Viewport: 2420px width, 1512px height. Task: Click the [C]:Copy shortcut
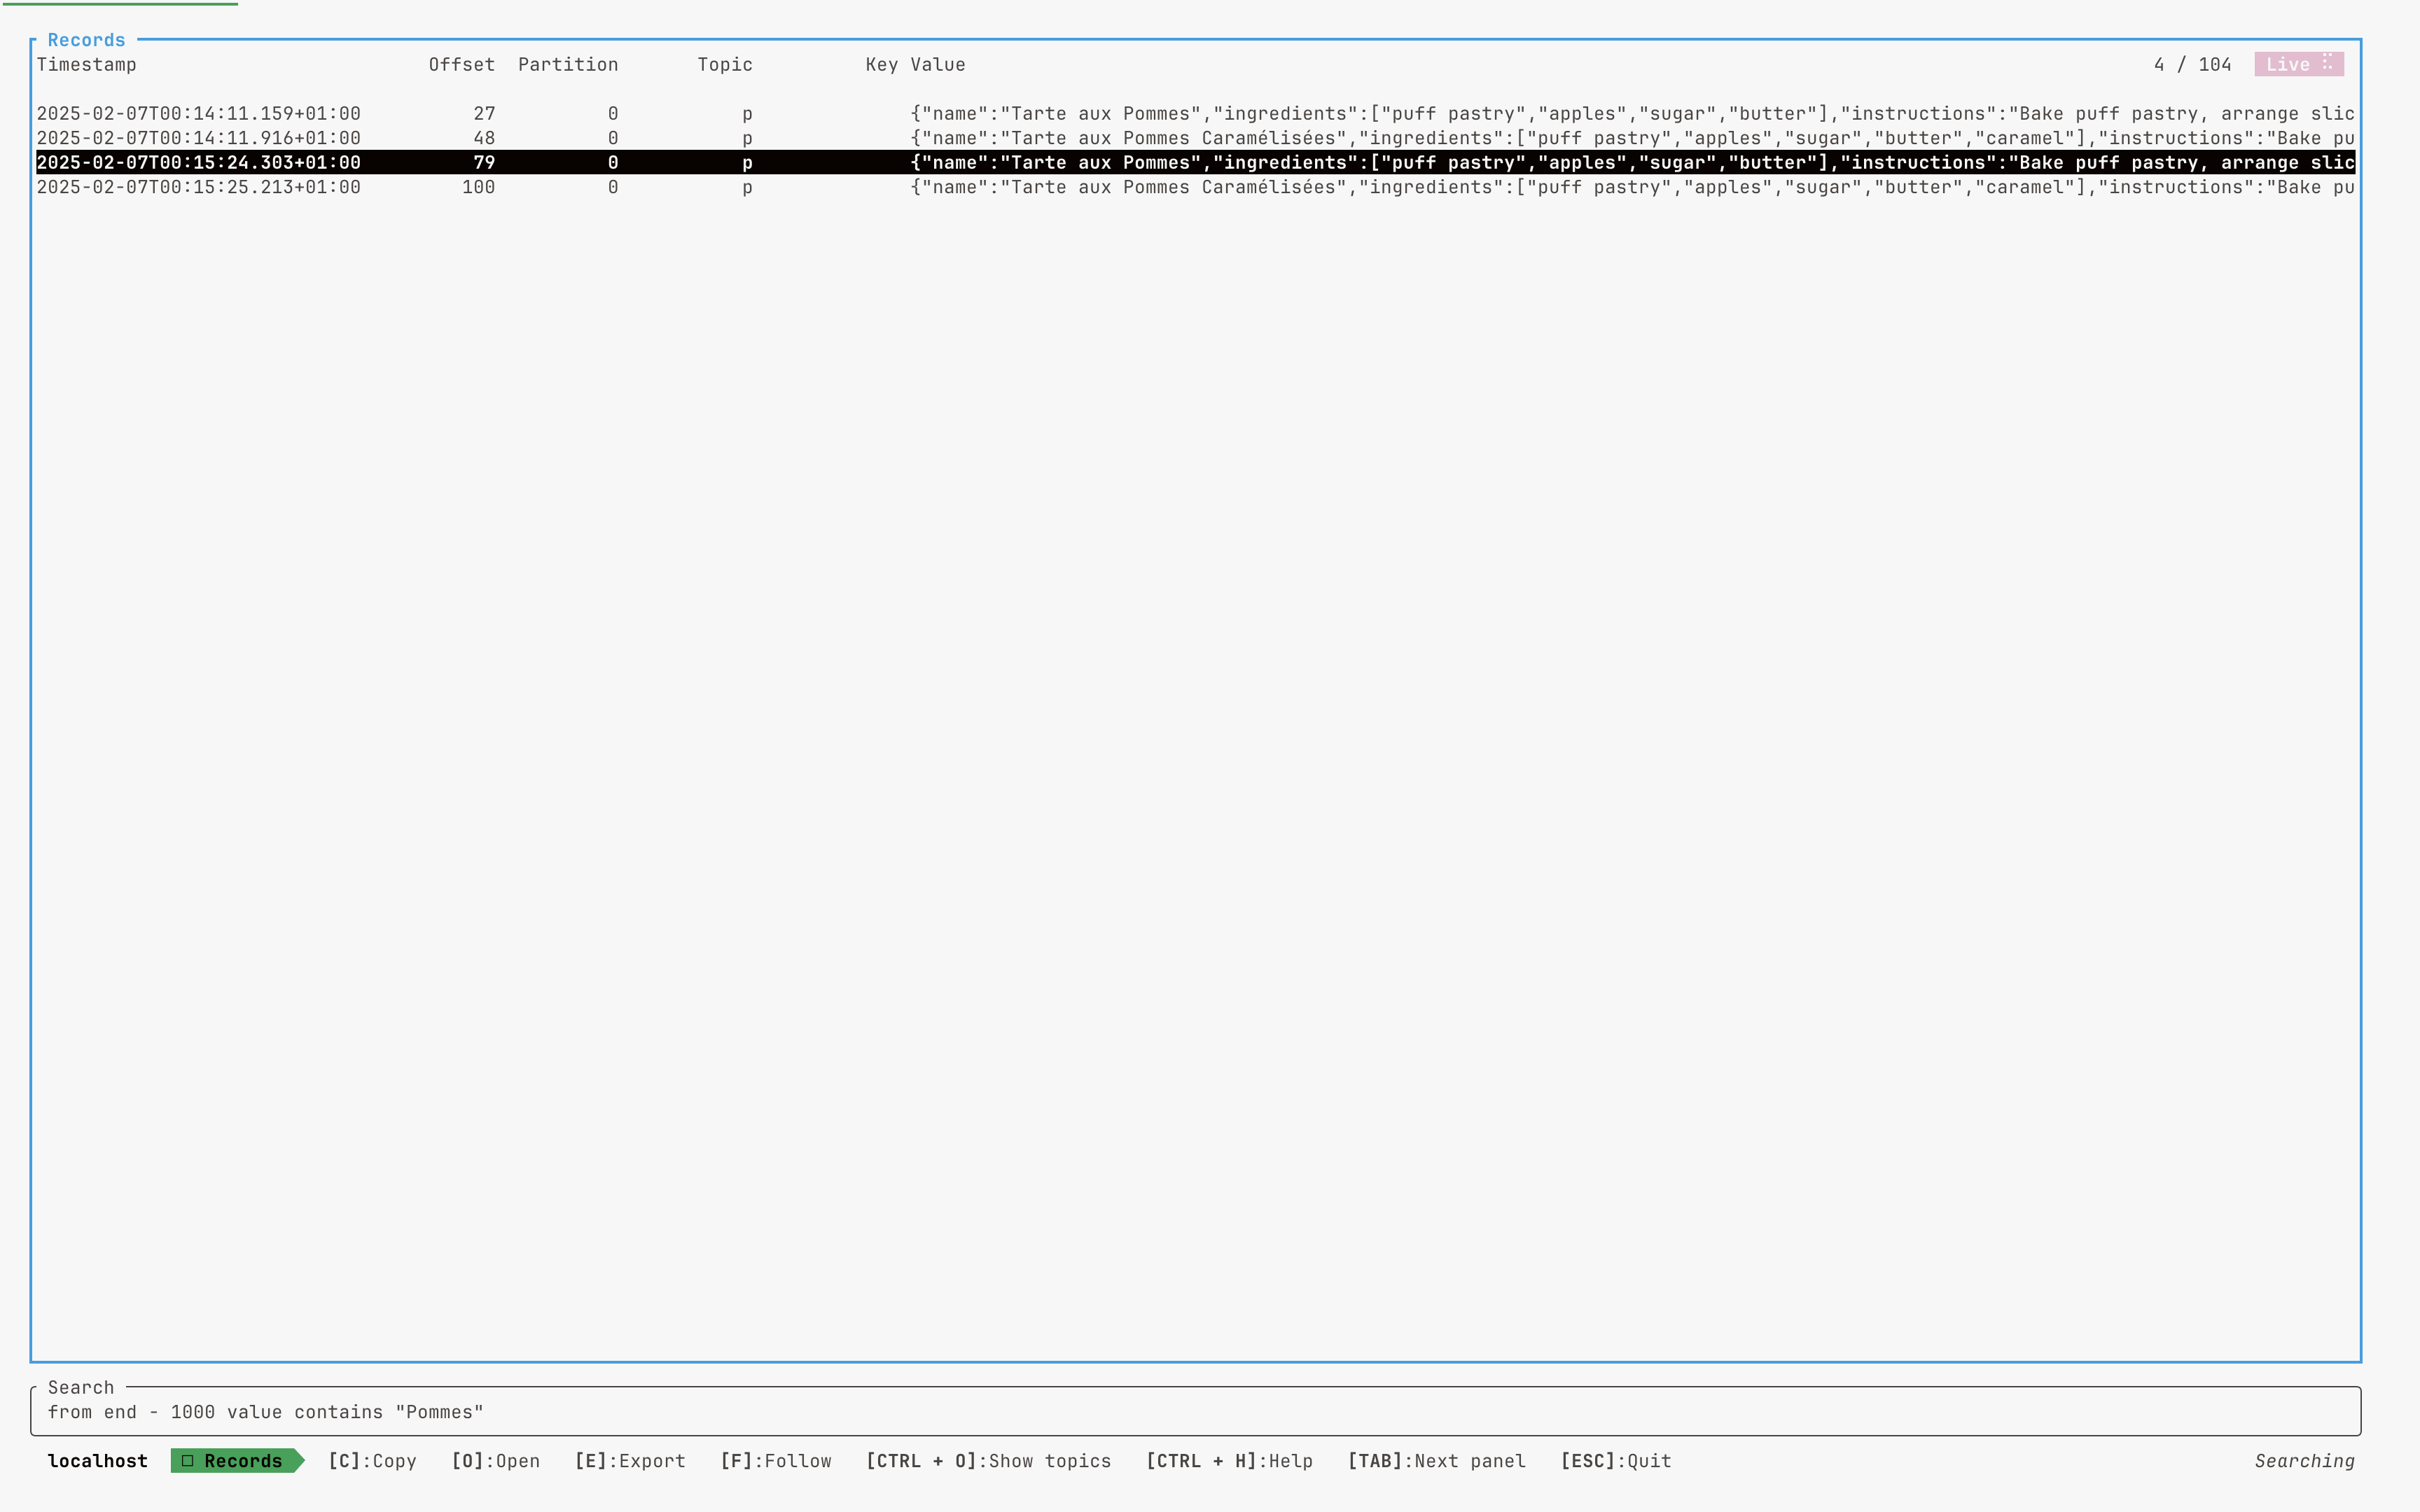(x=372, y=1461)
